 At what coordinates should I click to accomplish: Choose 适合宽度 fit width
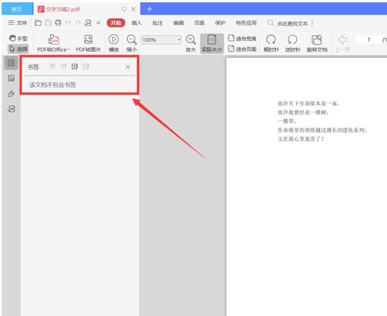pyautogui.click(x=242, y=38)
